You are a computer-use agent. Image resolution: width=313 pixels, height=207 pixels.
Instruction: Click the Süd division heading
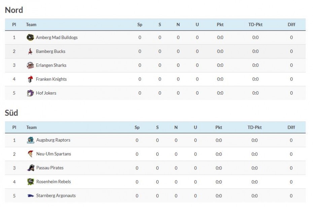[x=11, y=113]
